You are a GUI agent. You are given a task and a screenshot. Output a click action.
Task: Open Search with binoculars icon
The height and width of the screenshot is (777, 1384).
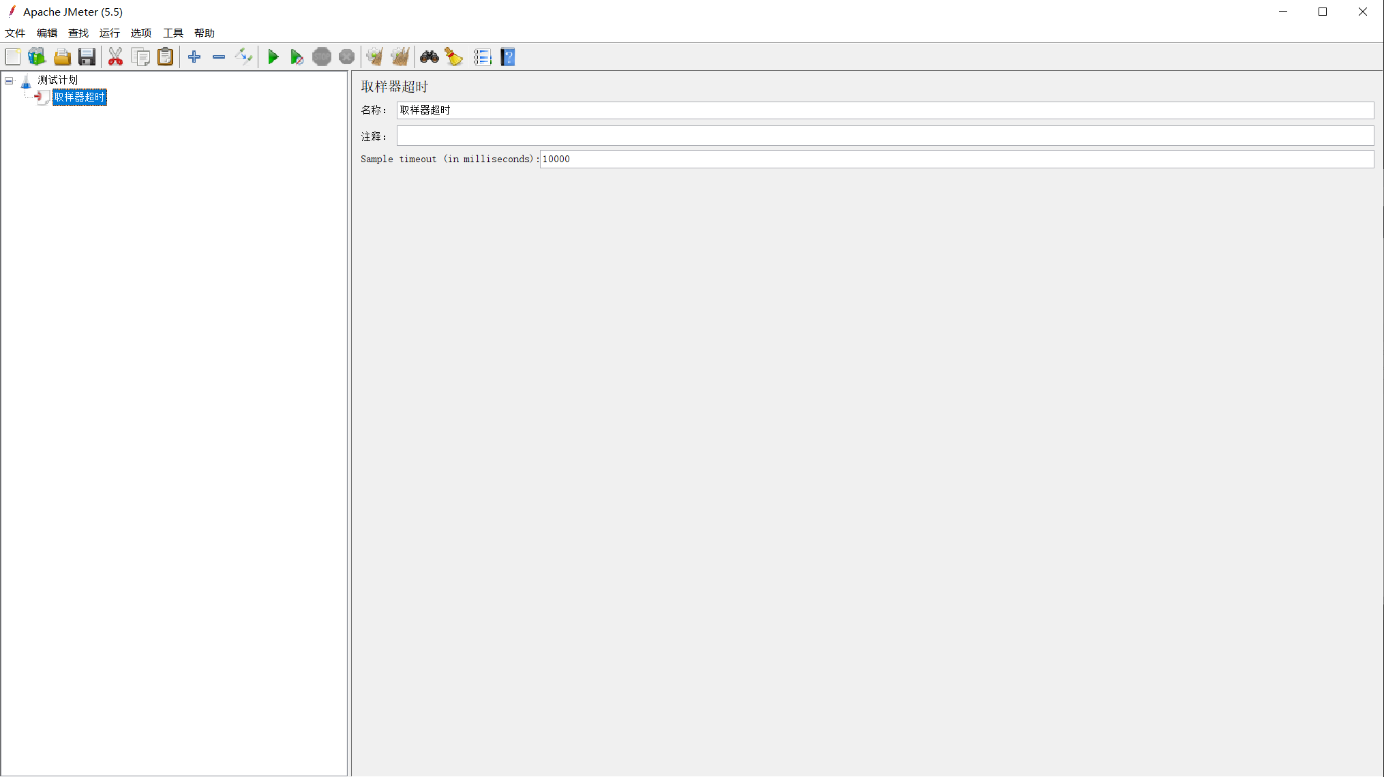tap(430, 57)
